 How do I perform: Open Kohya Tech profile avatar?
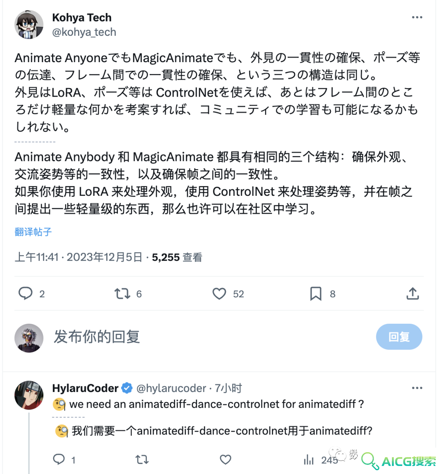coord(29,24)
